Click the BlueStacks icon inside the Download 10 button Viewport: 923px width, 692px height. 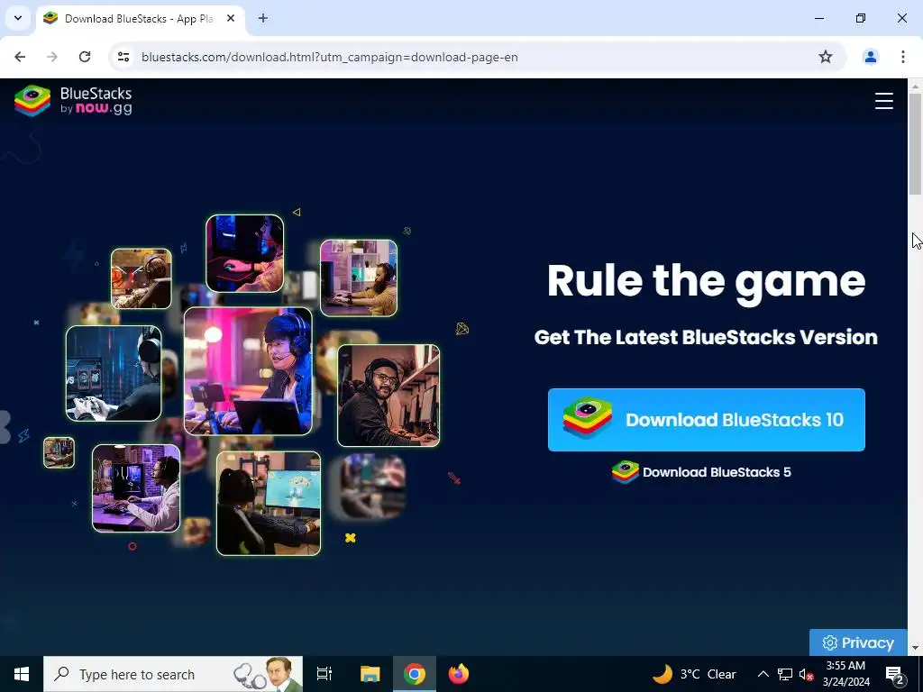[x=587, y=418]
